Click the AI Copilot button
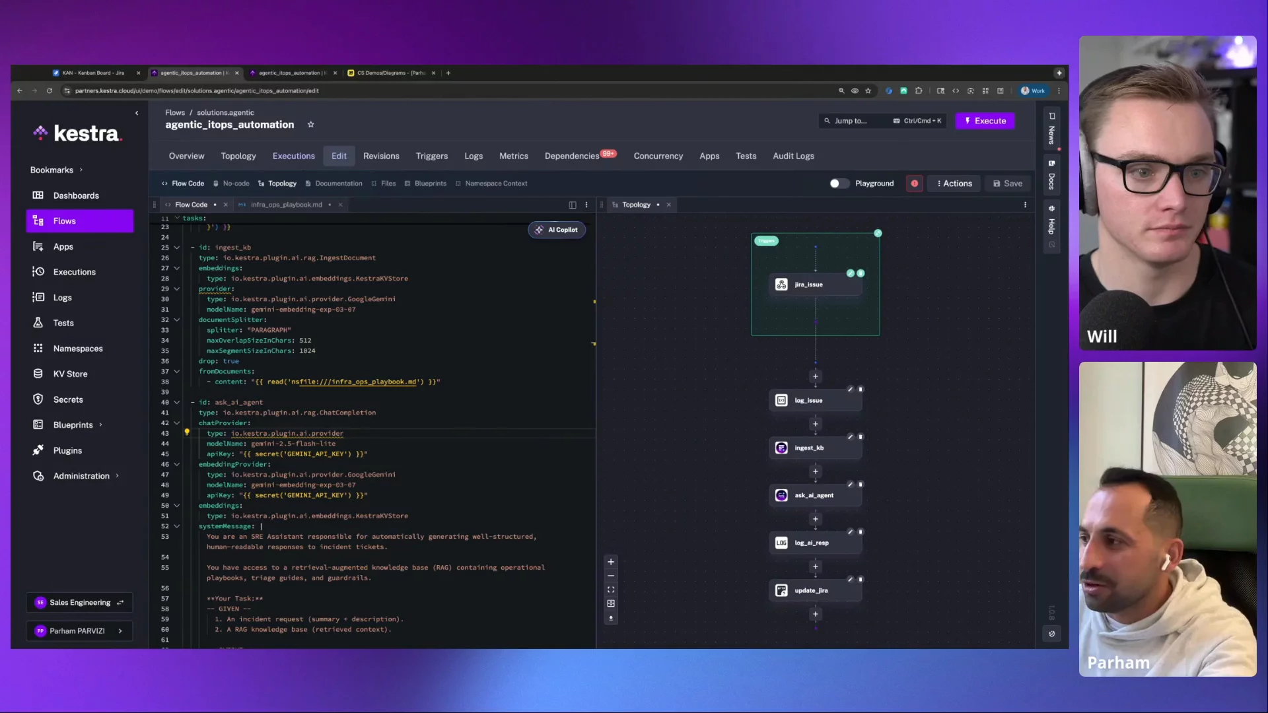Screen dimensions: 1268x713 [557, 230]
